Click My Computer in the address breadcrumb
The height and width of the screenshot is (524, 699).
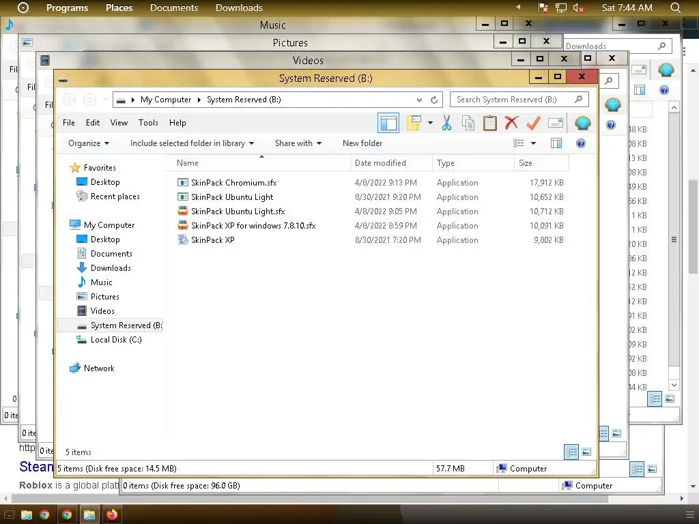click(166, 100)
